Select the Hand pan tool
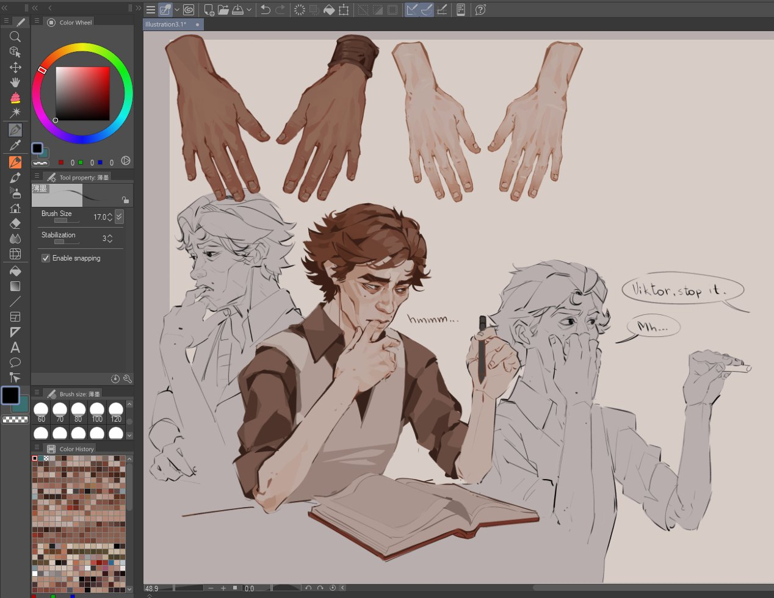Viewport: 774px width, 598px height. point(15,82)
